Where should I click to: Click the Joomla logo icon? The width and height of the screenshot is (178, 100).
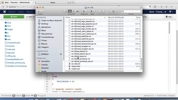click(4, 12)
